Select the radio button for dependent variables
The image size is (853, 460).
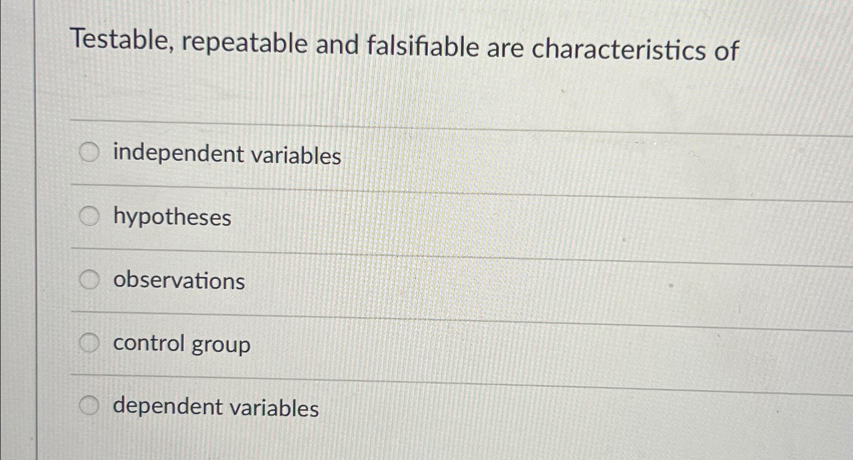(90, 406)
